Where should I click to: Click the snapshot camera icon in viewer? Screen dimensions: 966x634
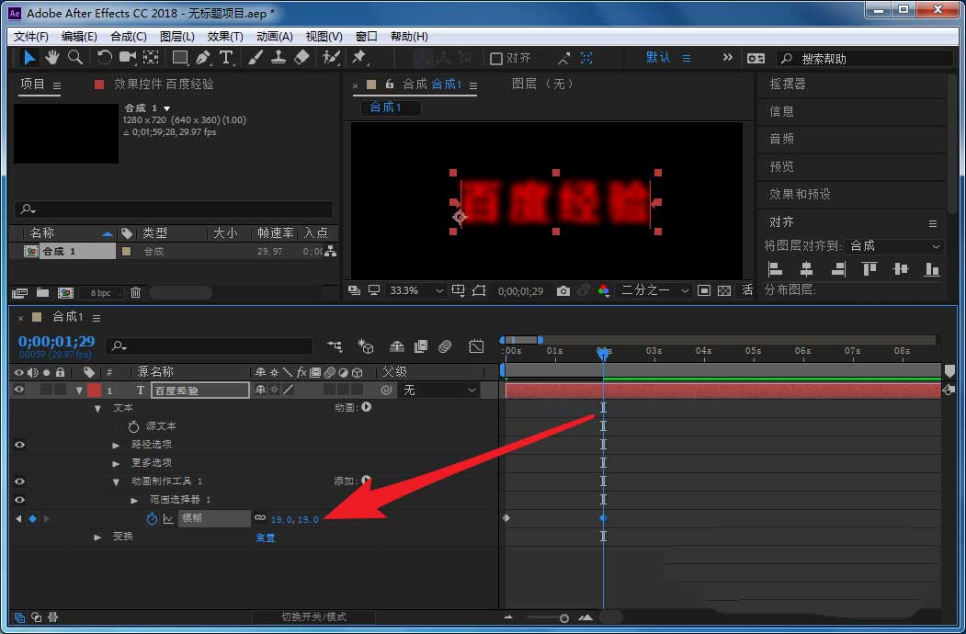[563, 290]
